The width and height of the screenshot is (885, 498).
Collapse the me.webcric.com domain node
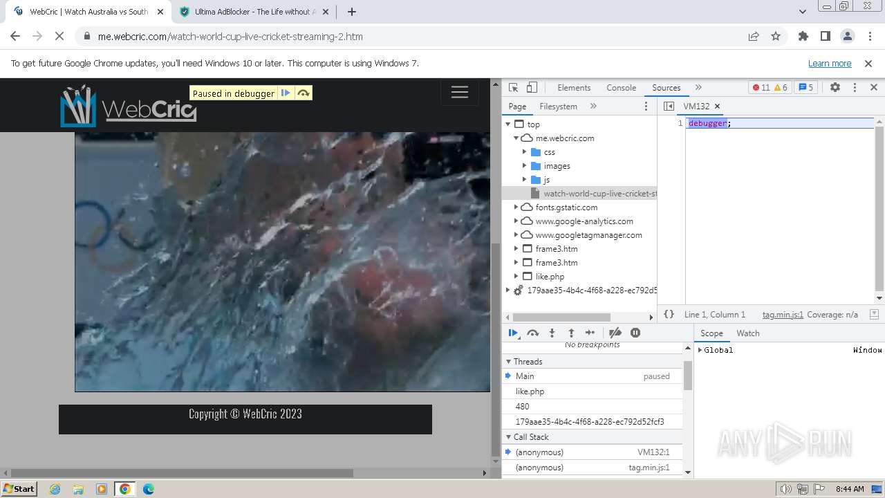pos(516,138)
